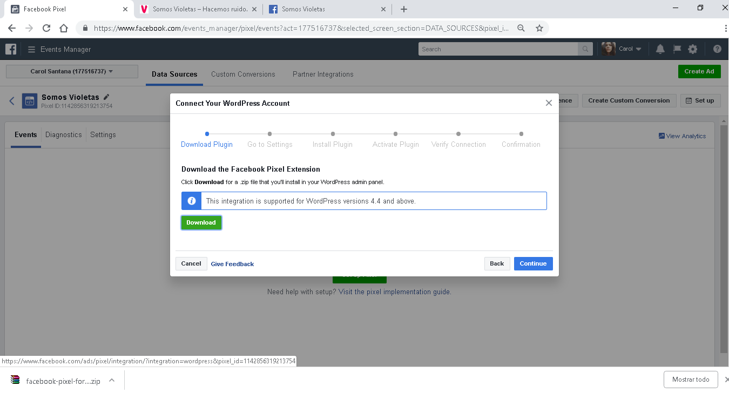Click the browser address bar URL
This screenshot has height=393, width=729.
click(301, 28)
